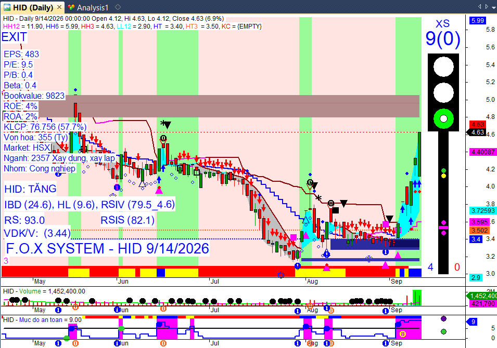Click the blue 5.99 price label
Viewport: 497px width, 348px height.
(x=477, y=21)
